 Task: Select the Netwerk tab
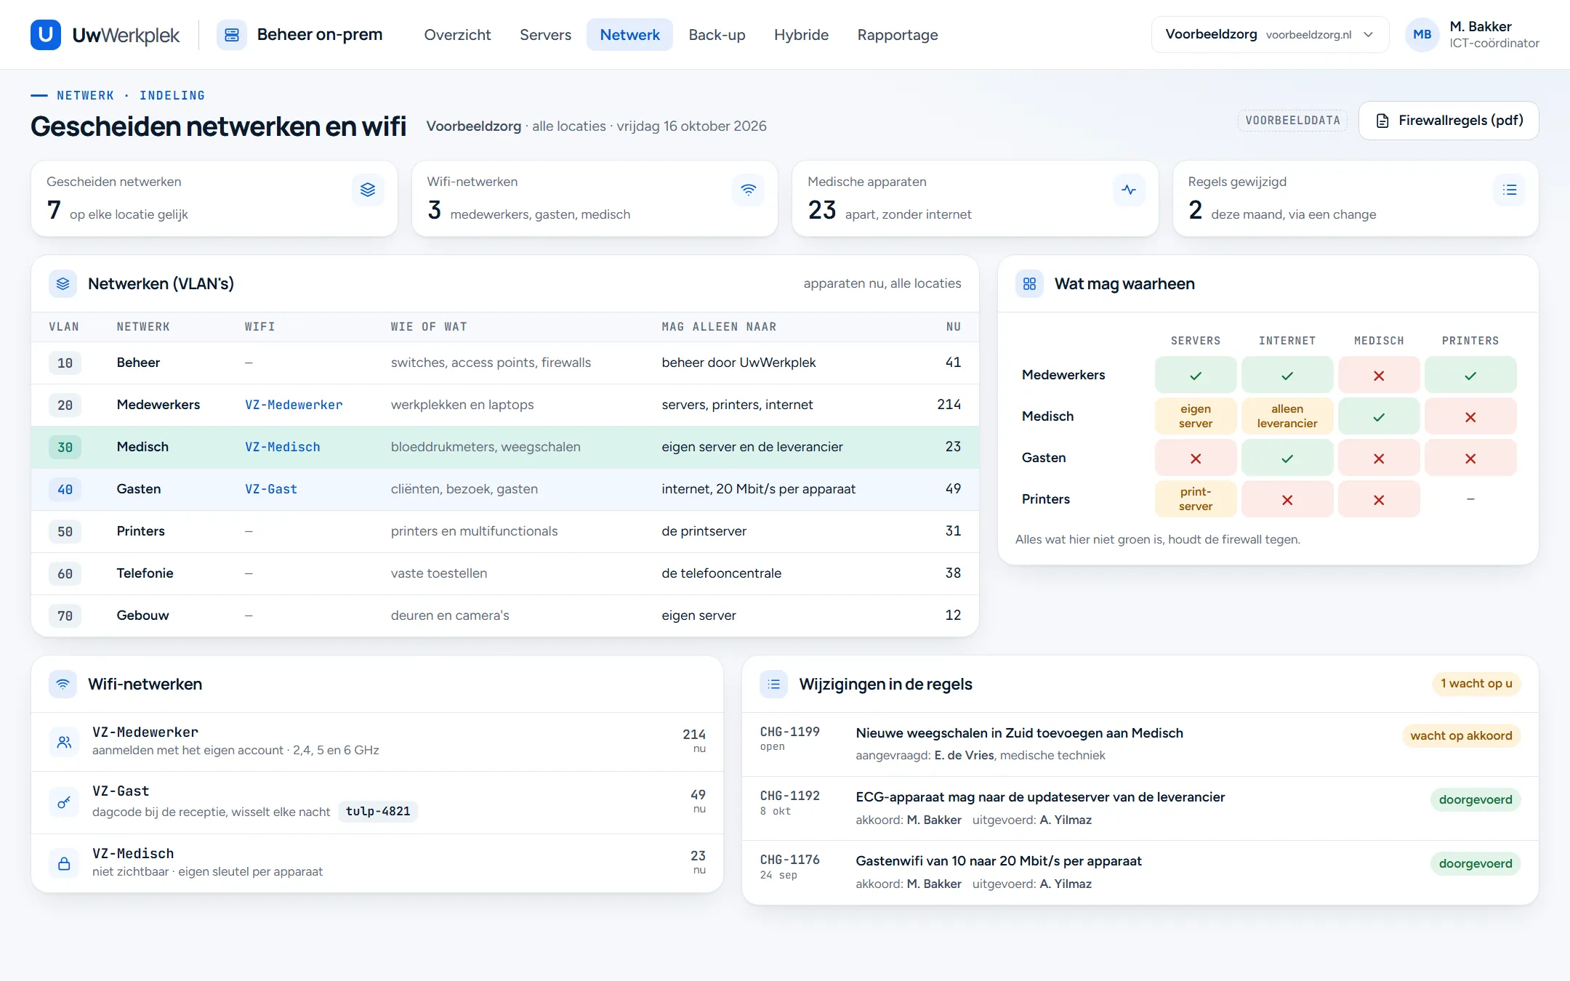(x=629, y=35)
